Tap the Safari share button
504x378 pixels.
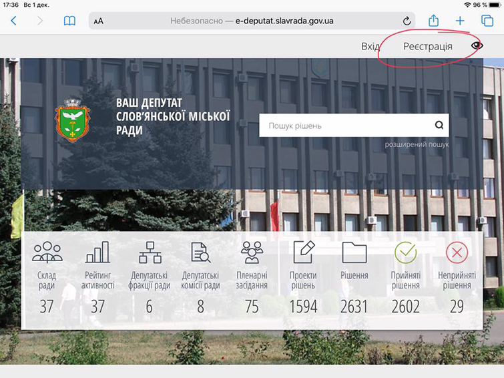(434, 20)
